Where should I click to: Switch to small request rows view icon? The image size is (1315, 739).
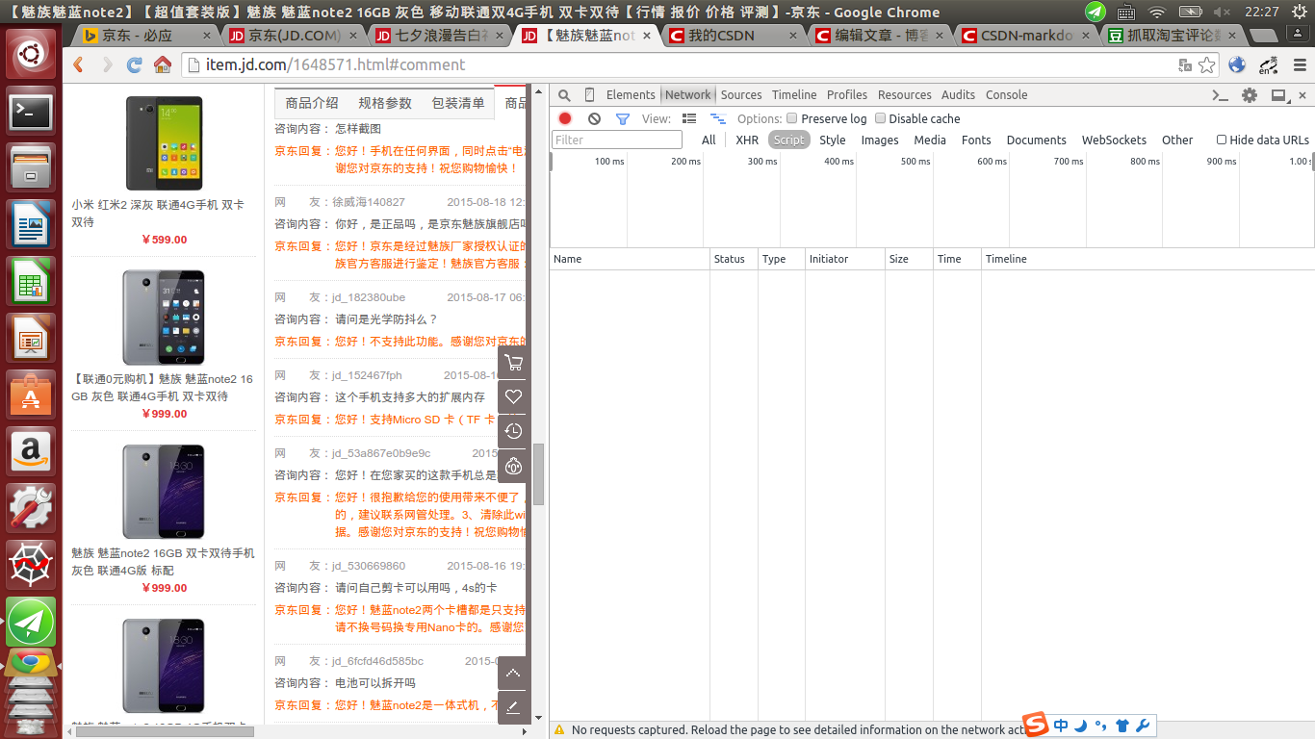(717, 118)
